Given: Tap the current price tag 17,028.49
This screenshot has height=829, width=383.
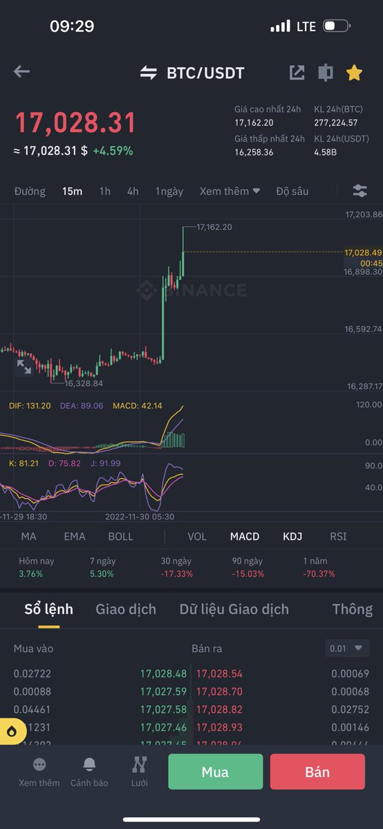Looking at the screenshot, I should coord(363,253).
